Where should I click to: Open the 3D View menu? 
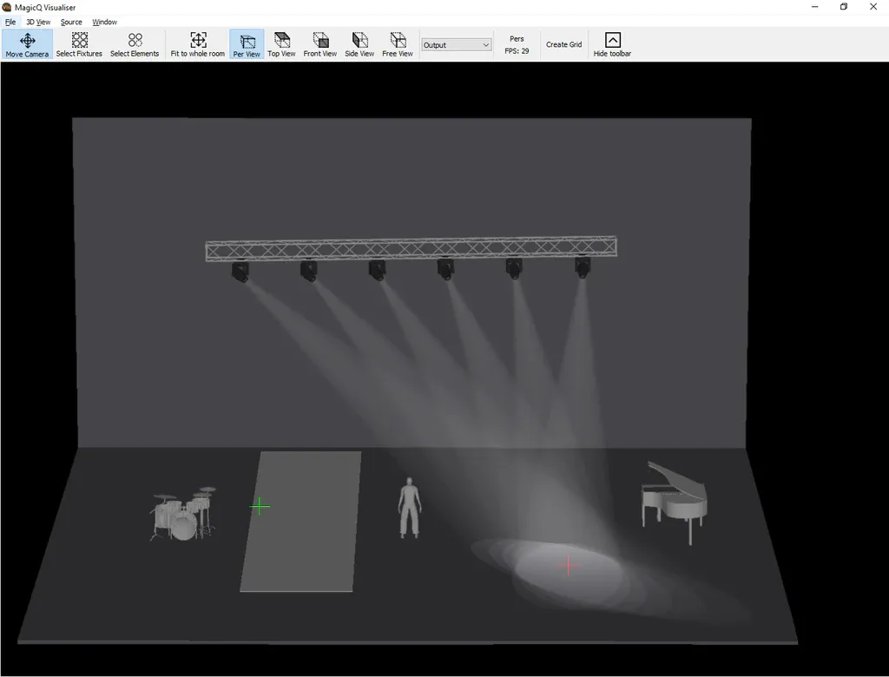click(38, 22)
